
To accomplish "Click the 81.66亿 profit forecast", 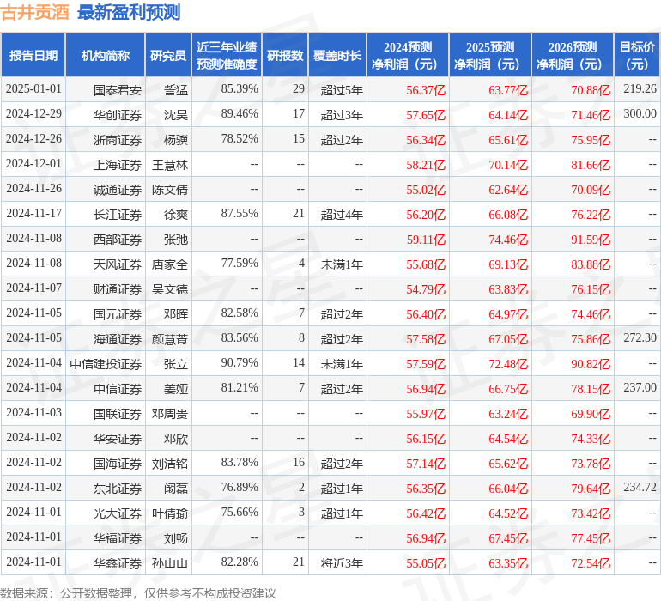I will point(591,165).
